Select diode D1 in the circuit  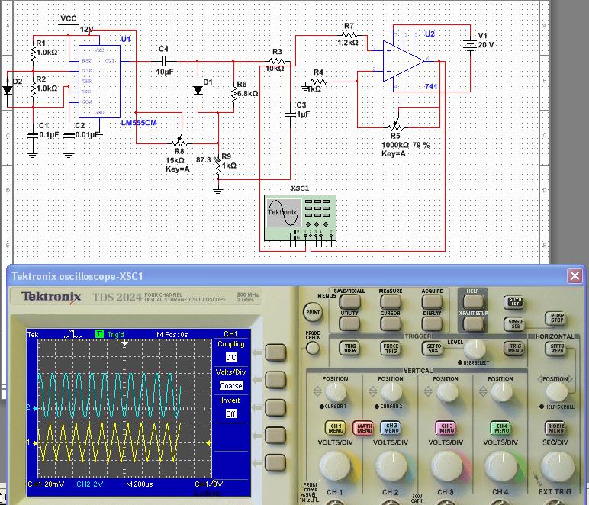pos(198,89)
